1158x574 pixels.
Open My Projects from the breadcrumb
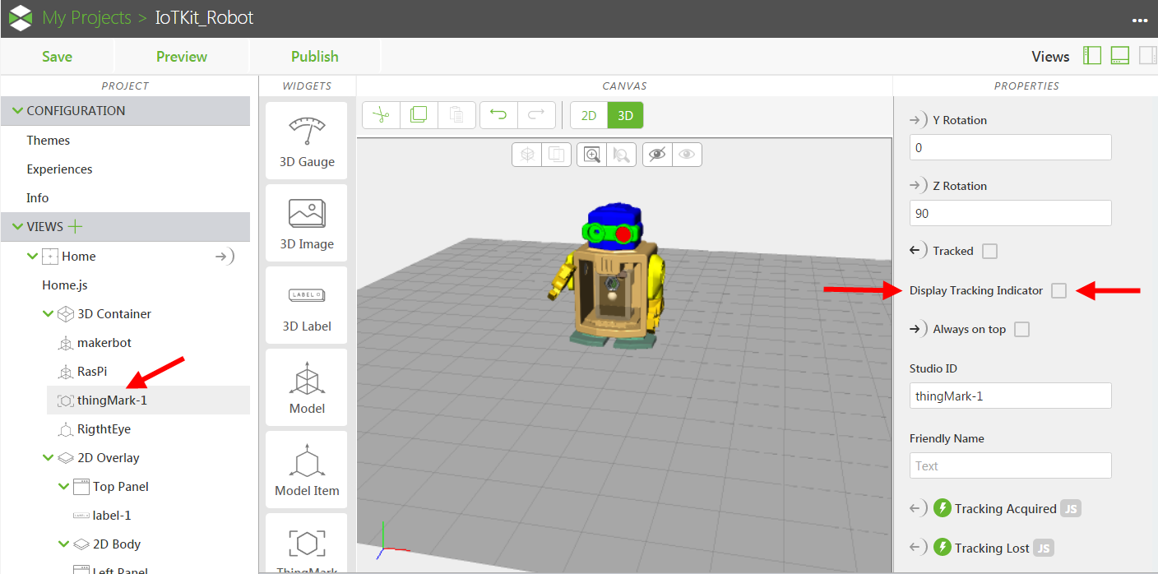click(x=86, y=17)
